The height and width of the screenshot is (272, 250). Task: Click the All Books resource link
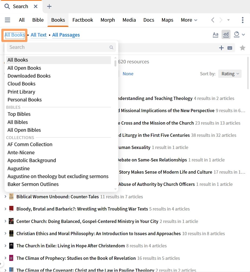pos(15,35)
